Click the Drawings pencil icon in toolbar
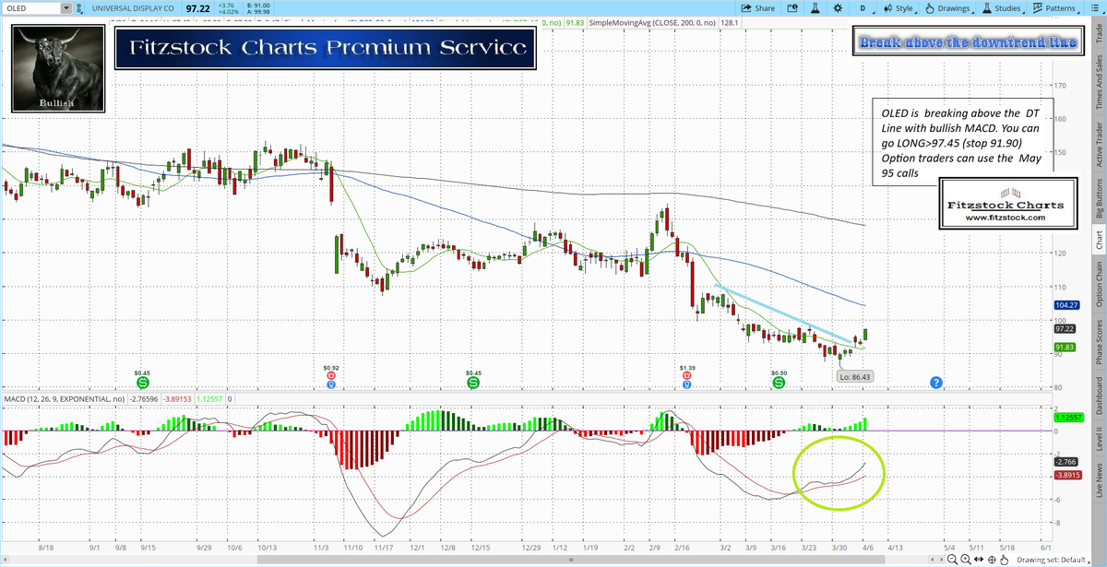This screenshot has width=1107, height=567. (930, 8)
